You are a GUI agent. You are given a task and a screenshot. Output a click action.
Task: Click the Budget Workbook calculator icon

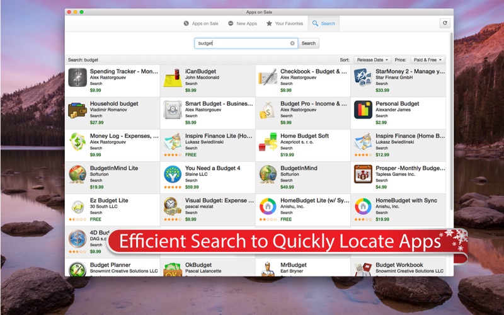pos(364,269)
